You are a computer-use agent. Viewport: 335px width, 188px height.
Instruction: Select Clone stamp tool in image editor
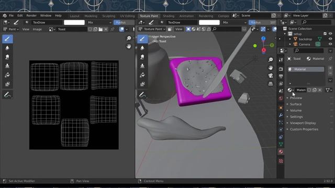(7, 66)
